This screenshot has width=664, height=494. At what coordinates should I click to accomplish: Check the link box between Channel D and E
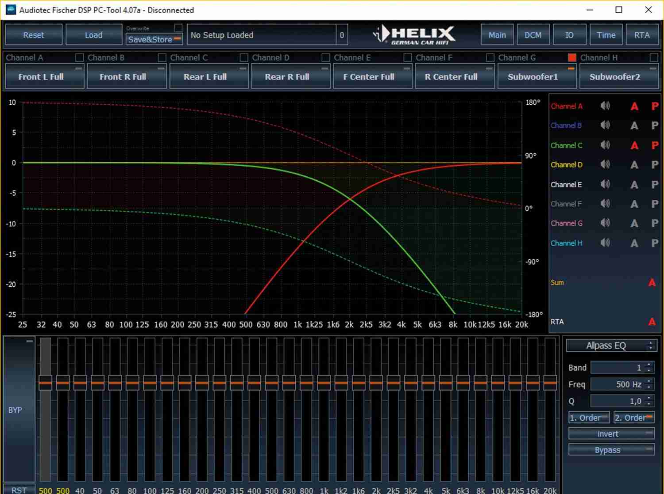pyautogui.click(x=326, y=57)
